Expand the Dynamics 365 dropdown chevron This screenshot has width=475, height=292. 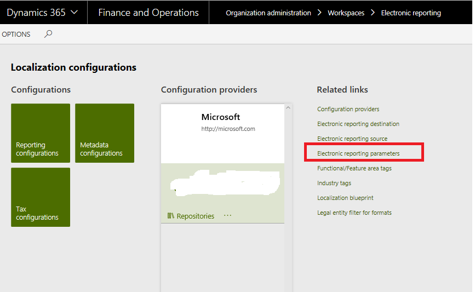pyautogui.click(x=75, y=13)
